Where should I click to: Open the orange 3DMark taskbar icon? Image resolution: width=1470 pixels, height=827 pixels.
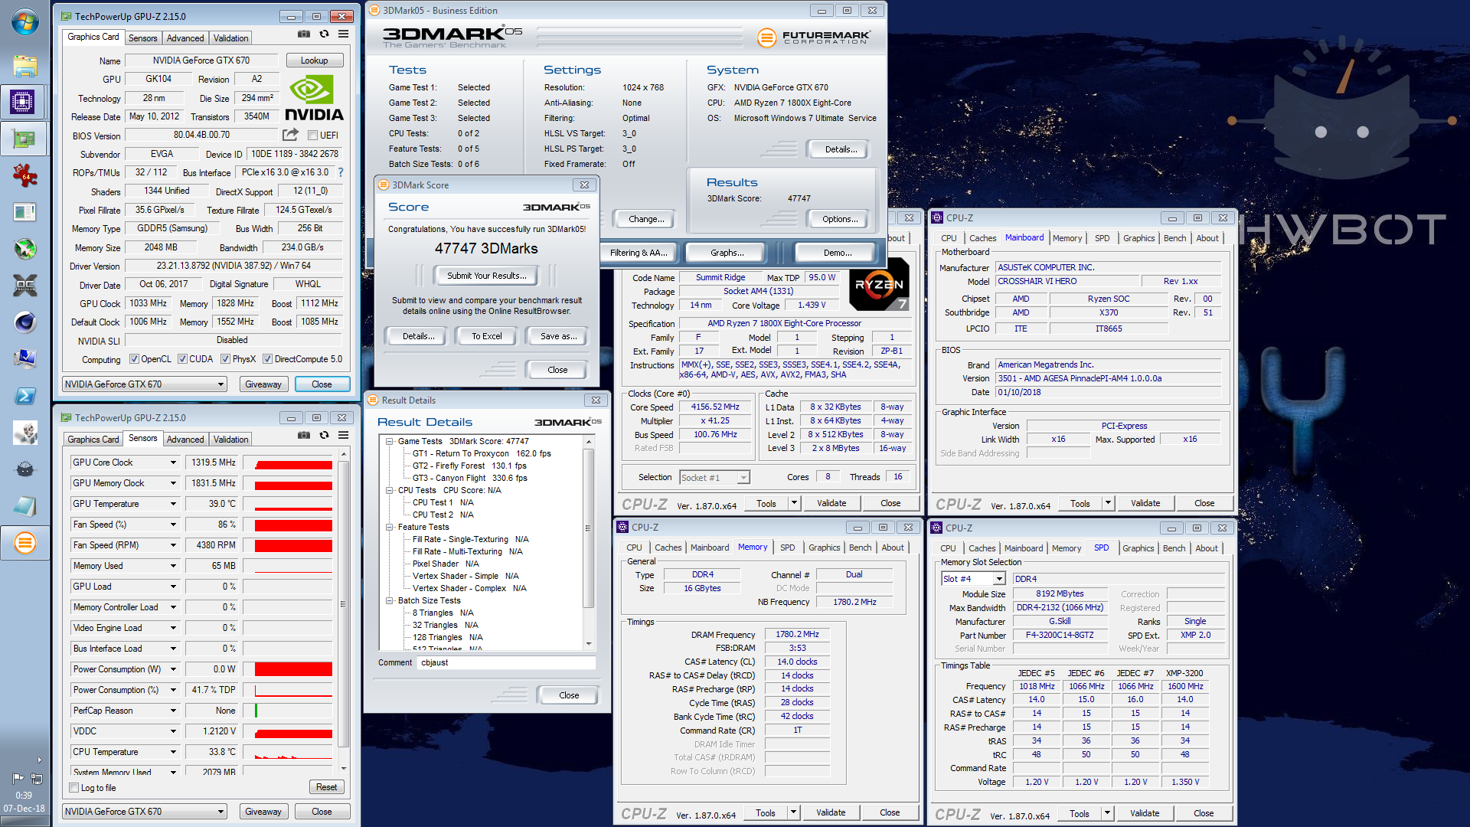click(24, 543)
